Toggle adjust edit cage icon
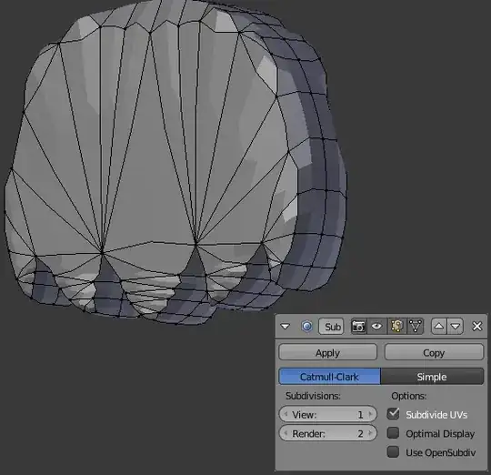Screen dimensions: 491x475 [416, 327]
